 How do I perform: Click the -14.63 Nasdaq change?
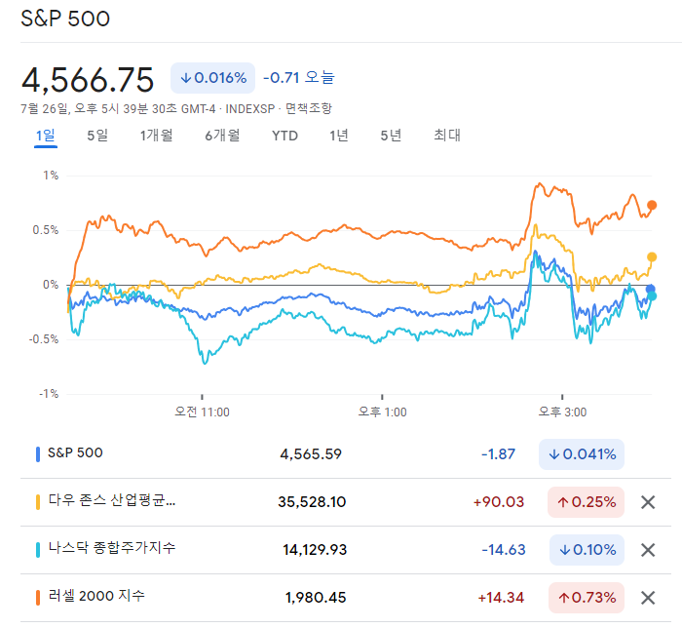click(504, 550)
